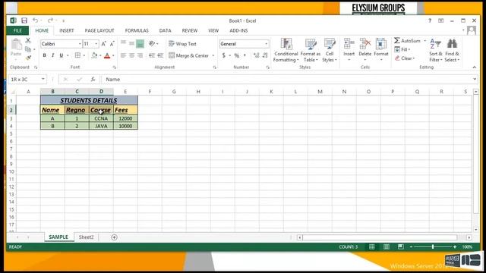The image size is (486, 273).
Task: Toggle Align Right
Action: [x=140, y=55]
